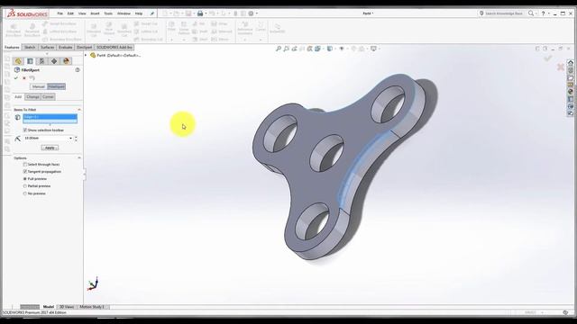This screenshot has height=324, width=577.
Task: Open the File menu
Action: [60, 13]
